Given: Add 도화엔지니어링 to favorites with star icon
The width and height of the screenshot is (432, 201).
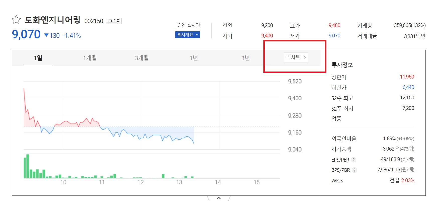Looking at the screenshot, I should point(16,20).
